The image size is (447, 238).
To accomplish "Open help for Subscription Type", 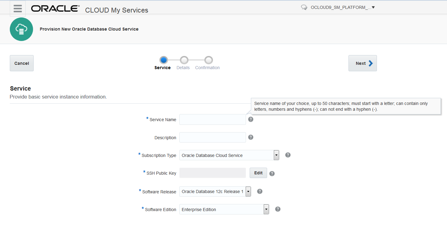I will point(288,155).
